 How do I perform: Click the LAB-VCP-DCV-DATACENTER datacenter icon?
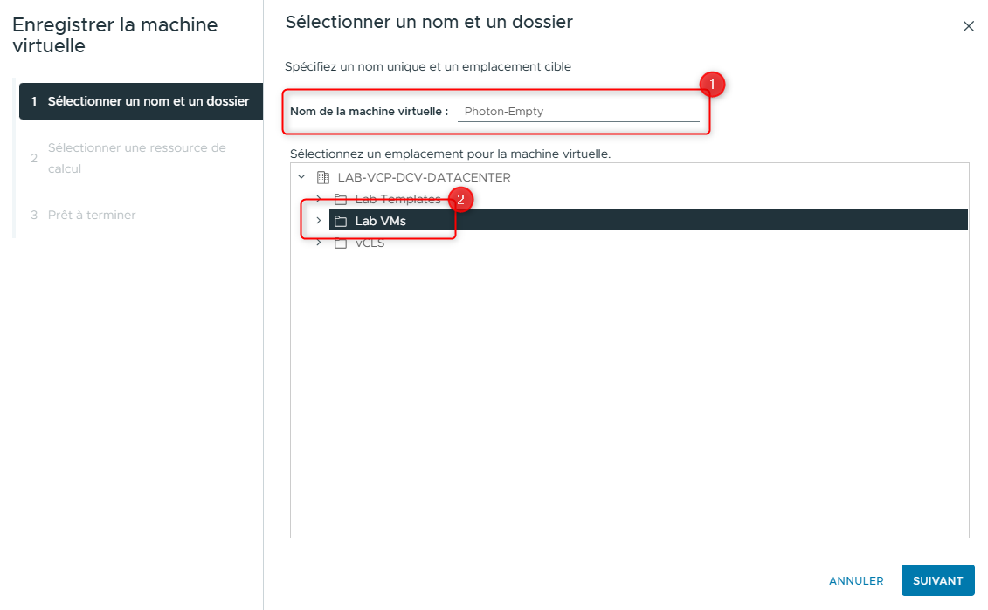323,177
